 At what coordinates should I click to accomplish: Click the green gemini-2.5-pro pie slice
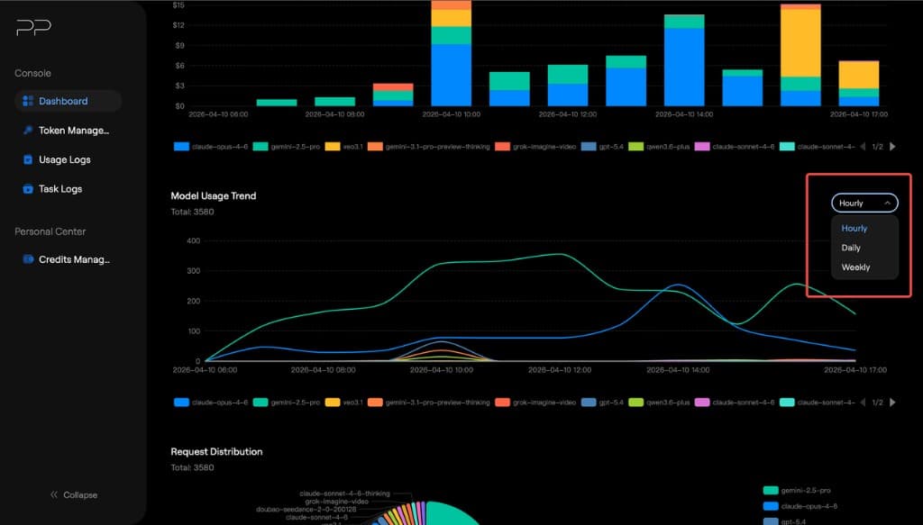pyautogui.click(x=449, y=514)
